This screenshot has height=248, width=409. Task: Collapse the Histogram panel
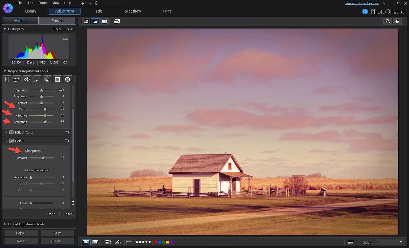(5, 29)
